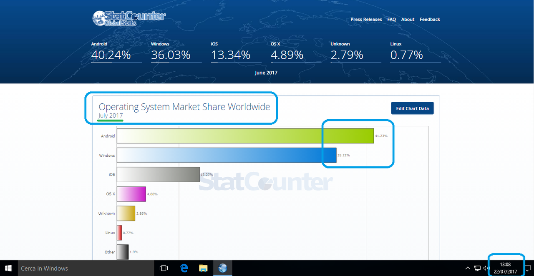This screenshot has width=534, height=276.
Task: Click the StatCounter GlobalStats logo
Action: coord(129,18)
